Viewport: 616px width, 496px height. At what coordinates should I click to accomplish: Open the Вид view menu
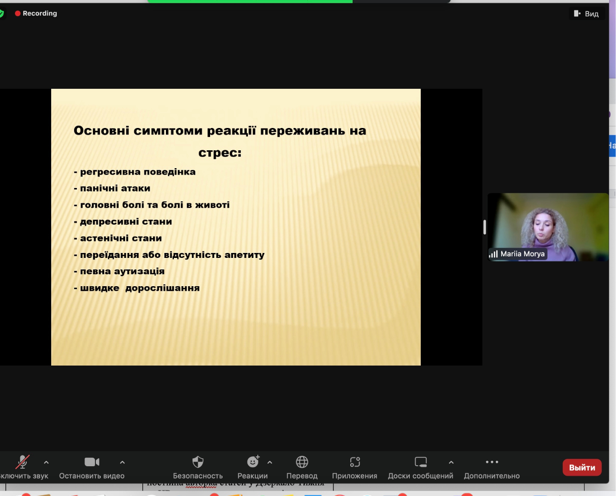pyautogui.click(x=587, y=14)
